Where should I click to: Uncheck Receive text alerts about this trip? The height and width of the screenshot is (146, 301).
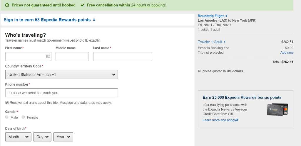7,103
